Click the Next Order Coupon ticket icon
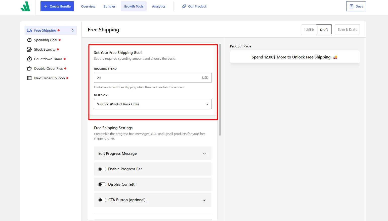 coord(29,78)
